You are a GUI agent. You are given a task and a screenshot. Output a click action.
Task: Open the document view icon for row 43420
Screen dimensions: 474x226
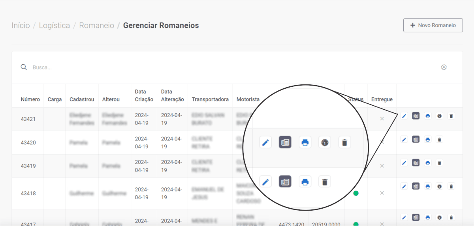click(416, 139)
